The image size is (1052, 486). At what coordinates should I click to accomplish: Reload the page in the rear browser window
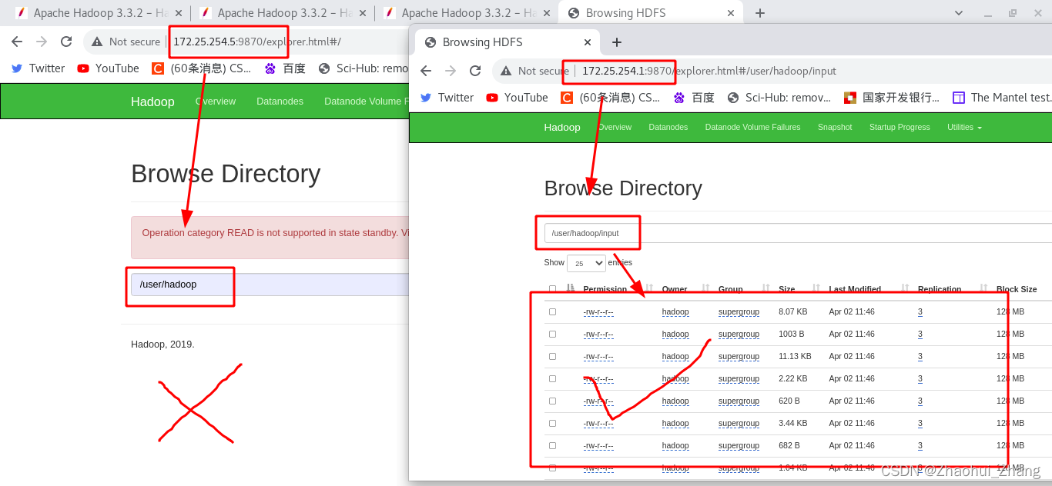66,42
